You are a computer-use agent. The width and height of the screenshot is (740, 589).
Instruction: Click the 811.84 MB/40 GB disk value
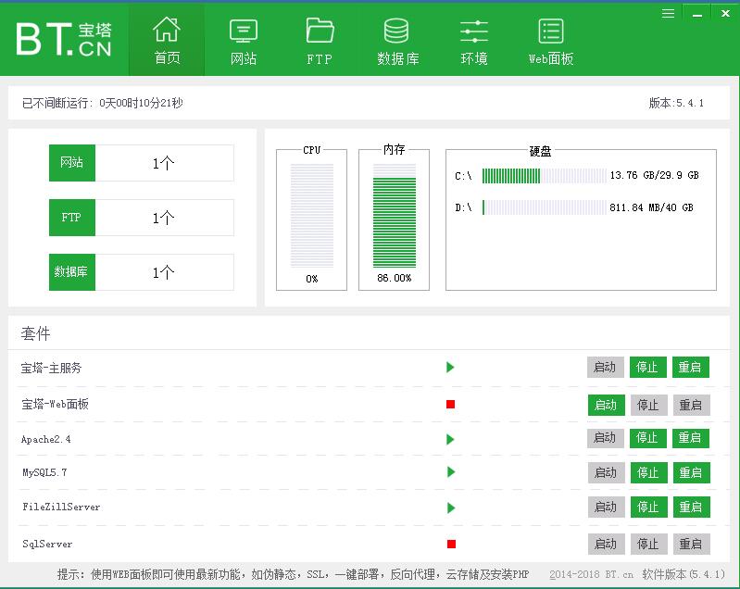point(651,207)
